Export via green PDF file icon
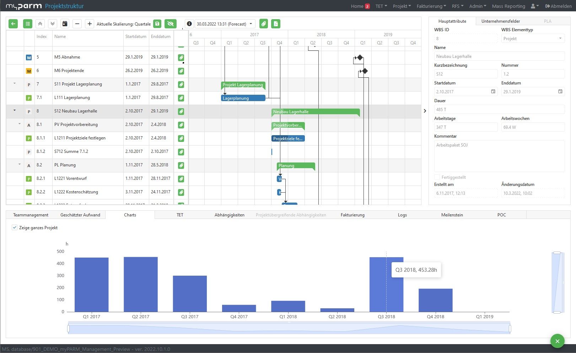The width and height of the screenshot is (576, 353). coord(276,24)
